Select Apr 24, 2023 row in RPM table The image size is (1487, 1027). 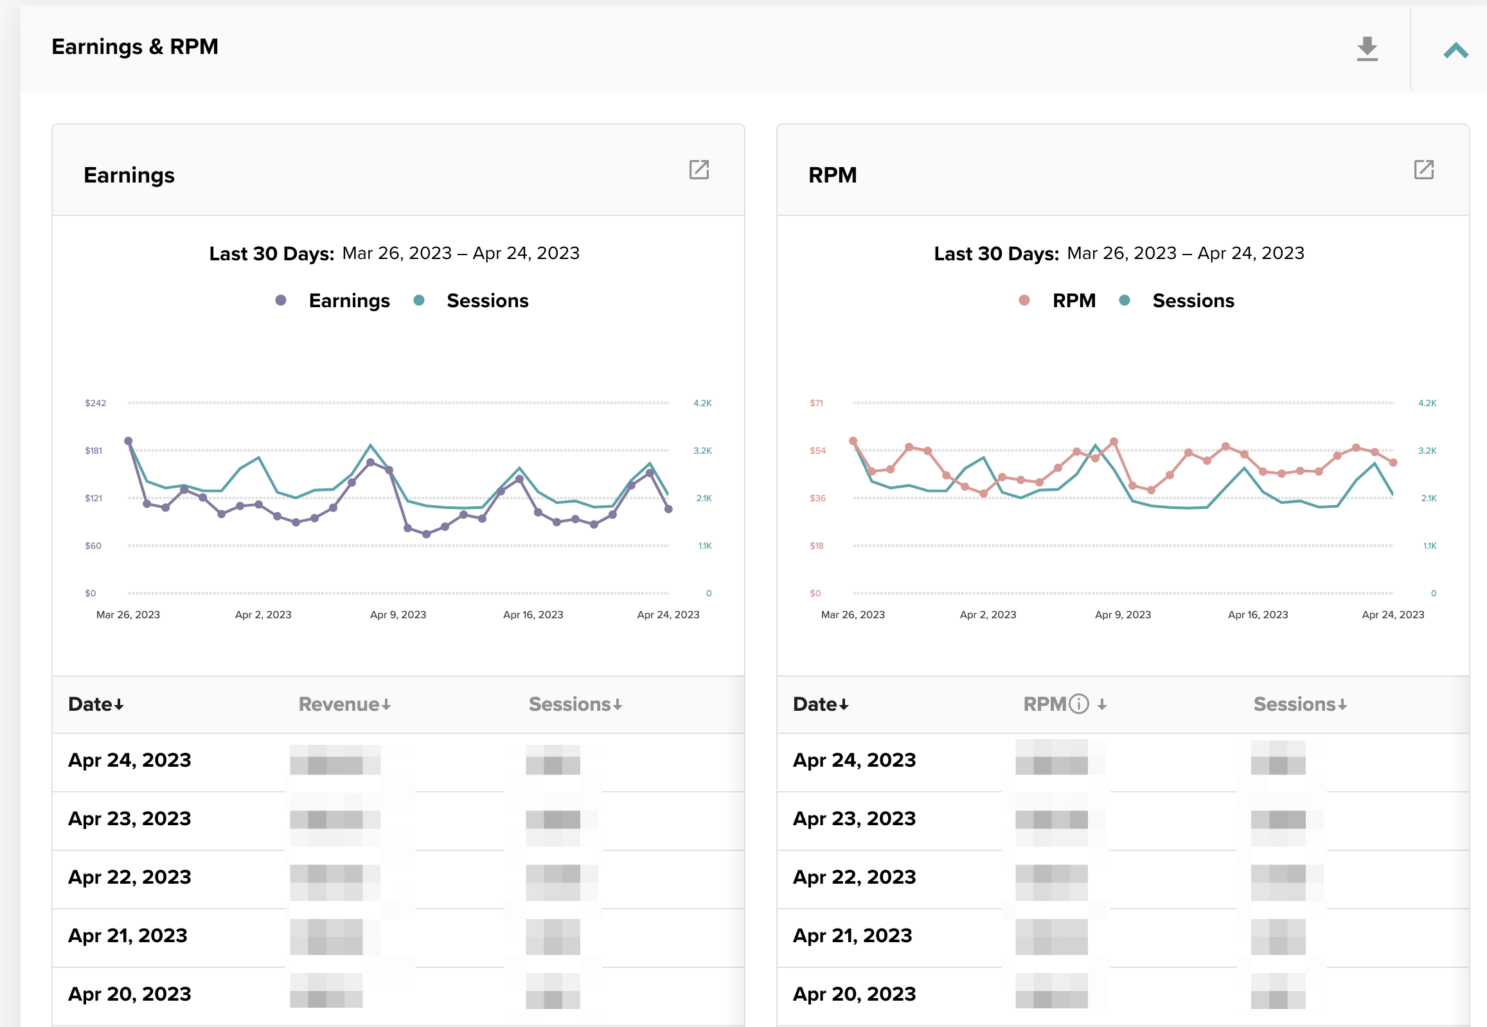click(1123, 762)
